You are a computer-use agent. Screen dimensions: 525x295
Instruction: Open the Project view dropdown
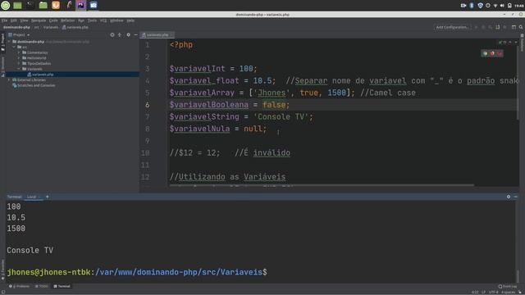click(x=19, y=34)
